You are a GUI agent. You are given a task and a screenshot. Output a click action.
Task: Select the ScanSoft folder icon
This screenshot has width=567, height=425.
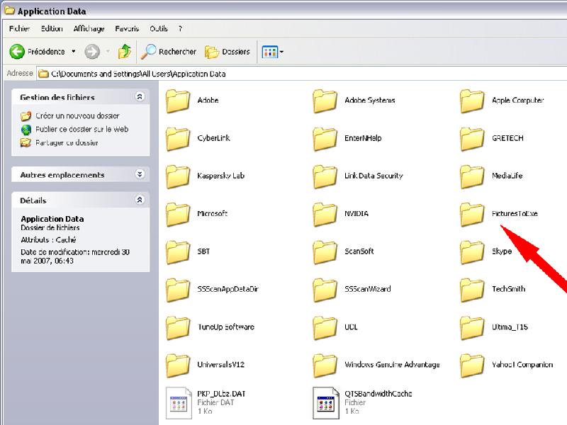click(325, 252)
